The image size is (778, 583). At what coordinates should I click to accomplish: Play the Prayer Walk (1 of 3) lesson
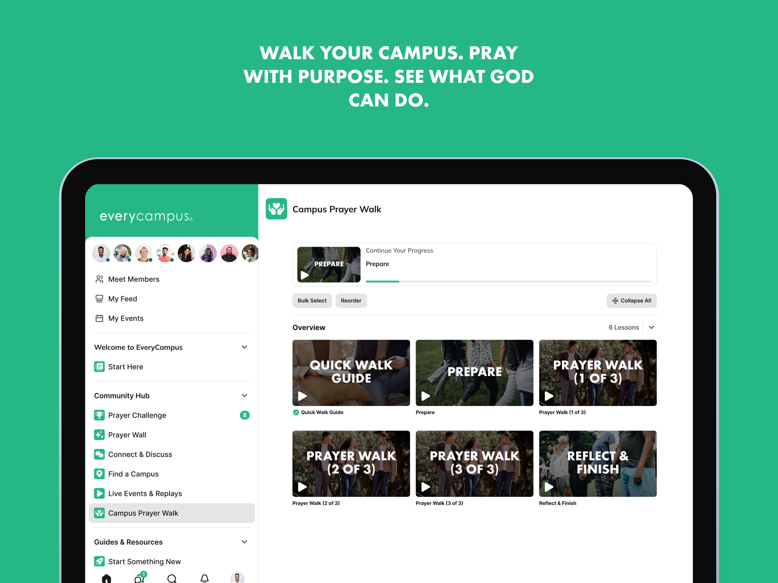click(549, 396)
